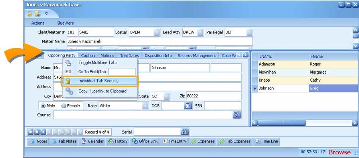
Task: Switch to the Caption tab
Action: tap(88, 55)
